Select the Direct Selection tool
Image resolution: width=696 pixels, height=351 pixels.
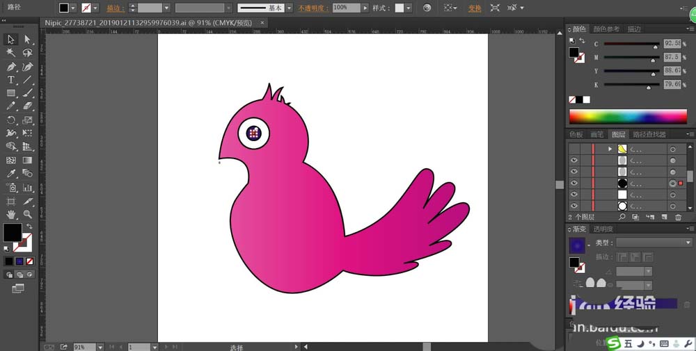coord(28,40)
